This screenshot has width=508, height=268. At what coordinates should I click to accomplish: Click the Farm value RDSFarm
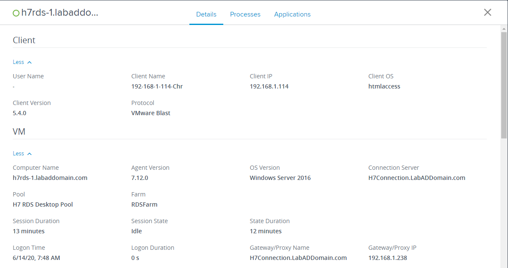click(144, 204)
